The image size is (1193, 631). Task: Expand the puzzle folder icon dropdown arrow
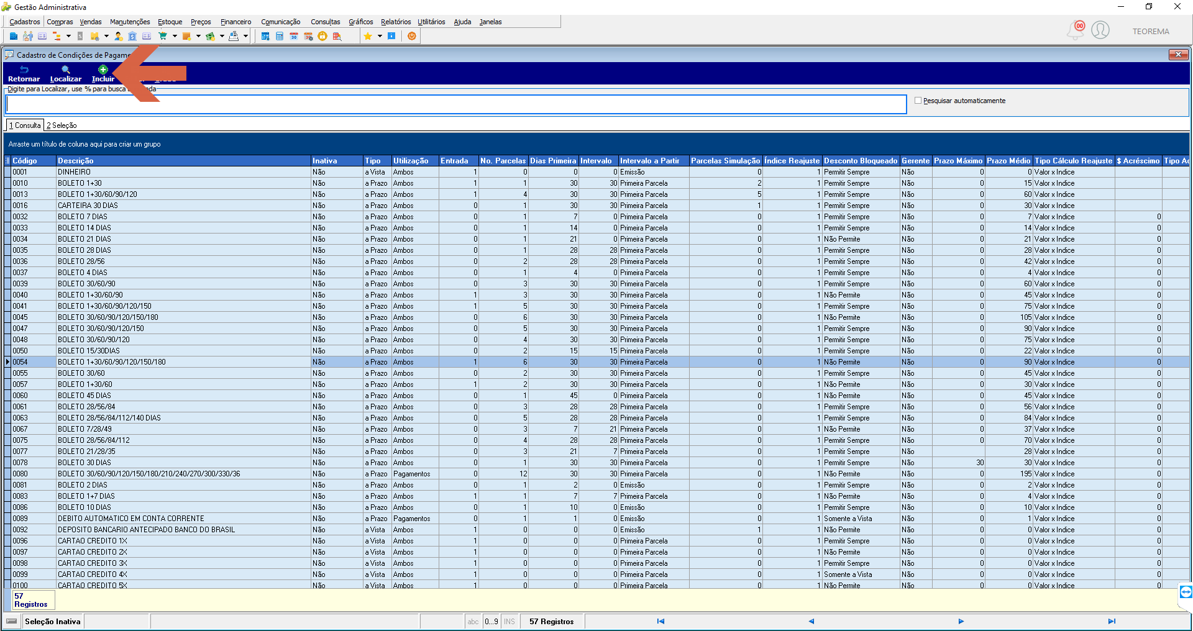106,37
